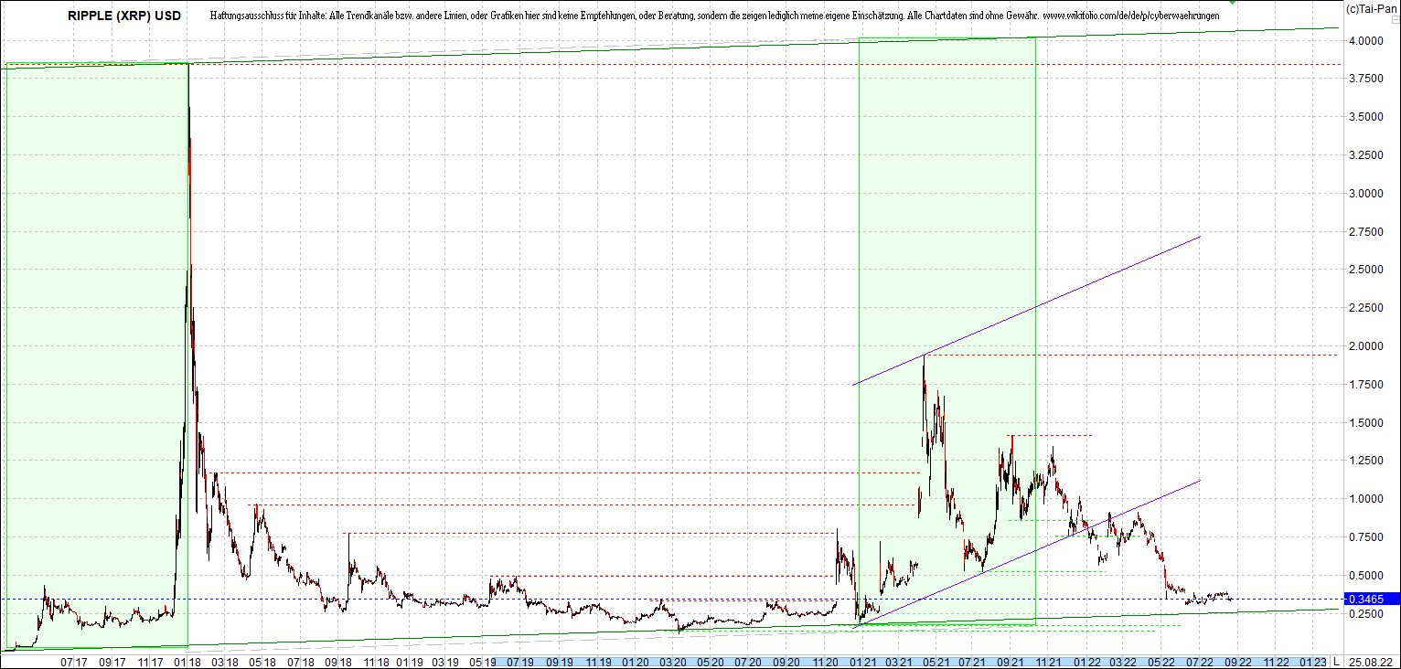Image resolution: width=1401 pixels, height=669 pixels.
Task: Open the wikifolio.com cyberwaehrungen link
Action: (x=1130, y=16)
